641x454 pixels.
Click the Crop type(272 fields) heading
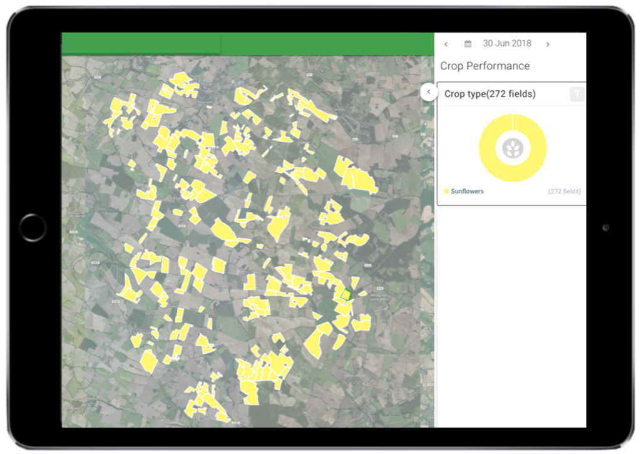[490, 94]
